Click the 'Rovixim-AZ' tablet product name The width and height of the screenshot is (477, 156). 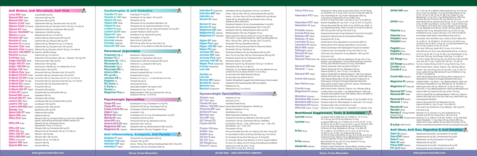click(x=16, y=37)
